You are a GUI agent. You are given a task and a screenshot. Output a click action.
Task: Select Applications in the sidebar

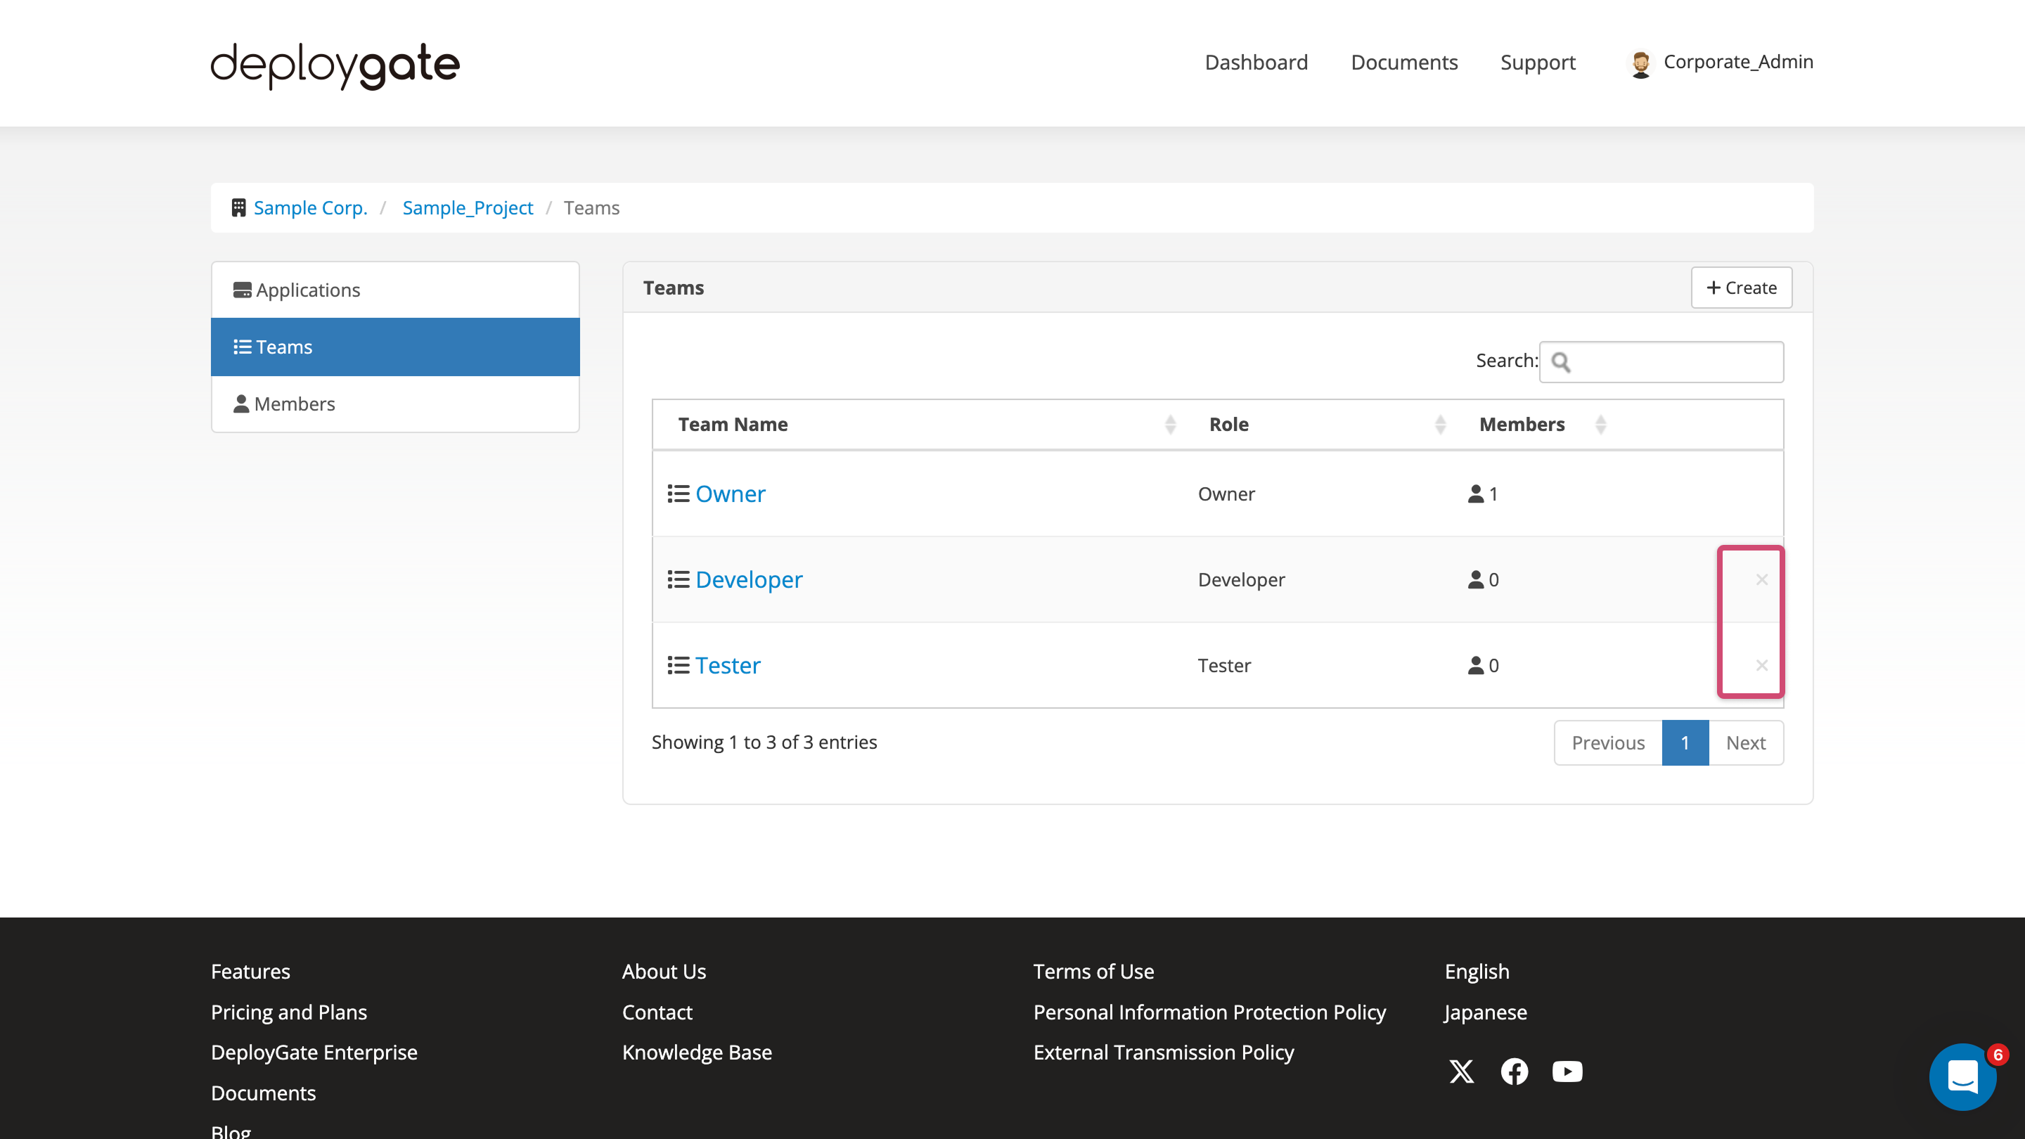[x=307, y=289]
